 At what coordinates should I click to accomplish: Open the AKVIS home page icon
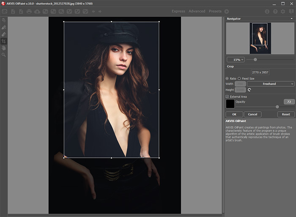(x=5, y=11)
